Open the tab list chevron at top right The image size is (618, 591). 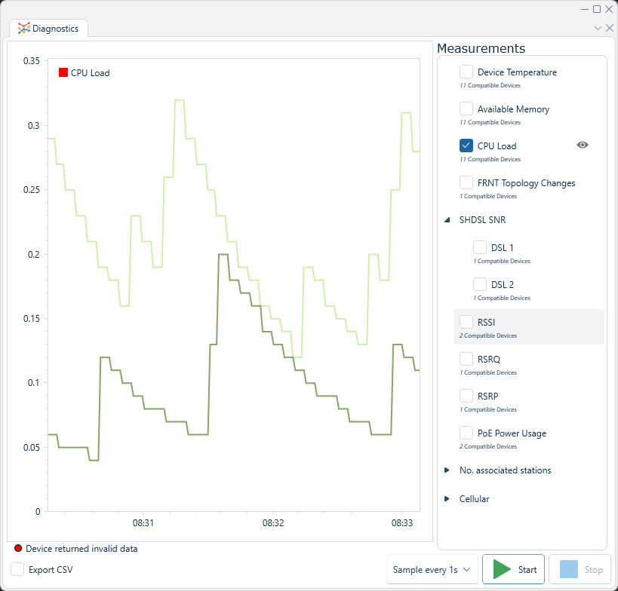tap(598, 28)
